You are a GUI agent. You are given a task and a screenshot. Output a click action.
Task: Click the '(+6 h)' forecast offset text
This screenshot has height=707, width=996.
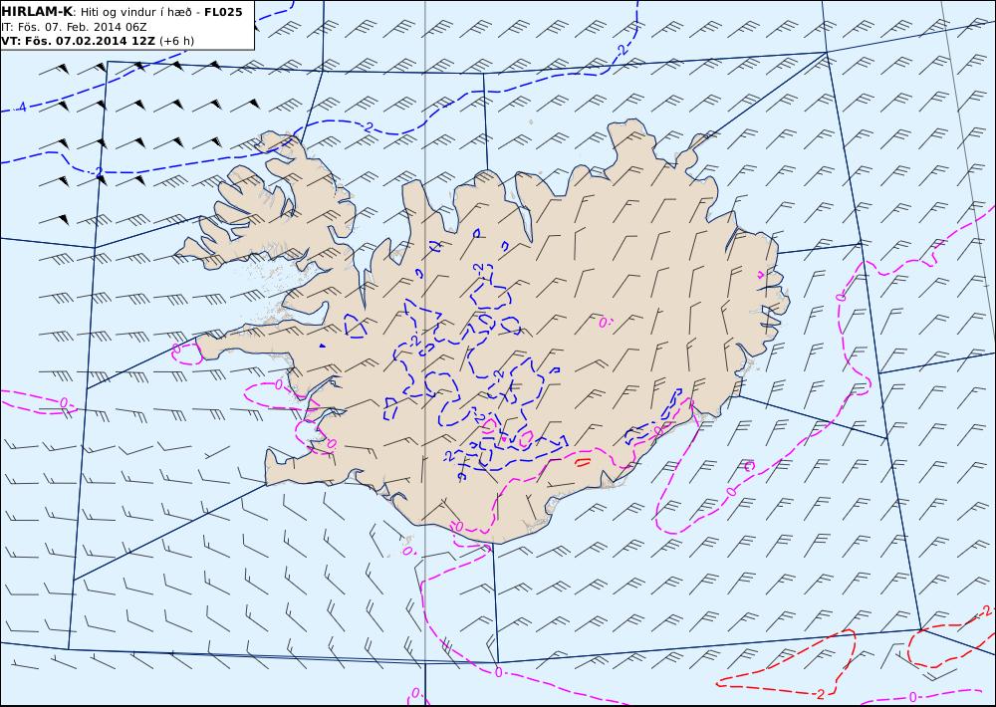pyautogui.click(x=176, y=41)
